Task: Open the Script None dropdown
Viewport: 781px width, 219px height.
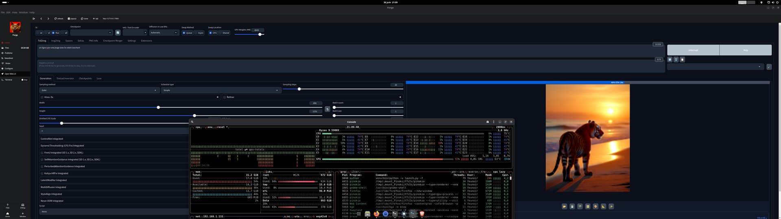Action: point(114,212)
